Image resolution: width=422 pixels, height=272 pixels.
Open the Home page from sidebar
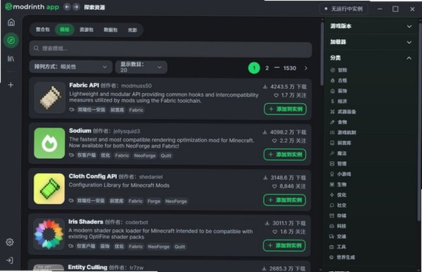tap(11, 23)
